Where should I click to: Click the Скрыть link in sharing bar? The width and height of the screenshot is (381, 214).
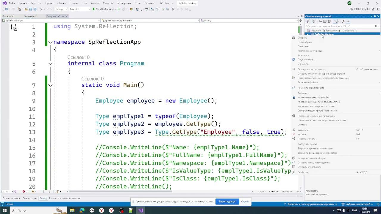(245, 202)
